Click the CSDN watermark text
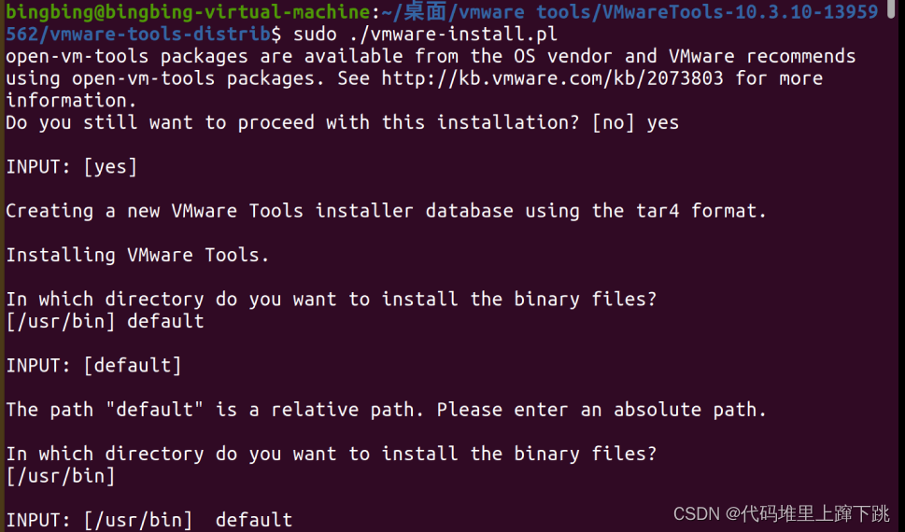This screenshot has width=905, height=532. pos(782,513)
